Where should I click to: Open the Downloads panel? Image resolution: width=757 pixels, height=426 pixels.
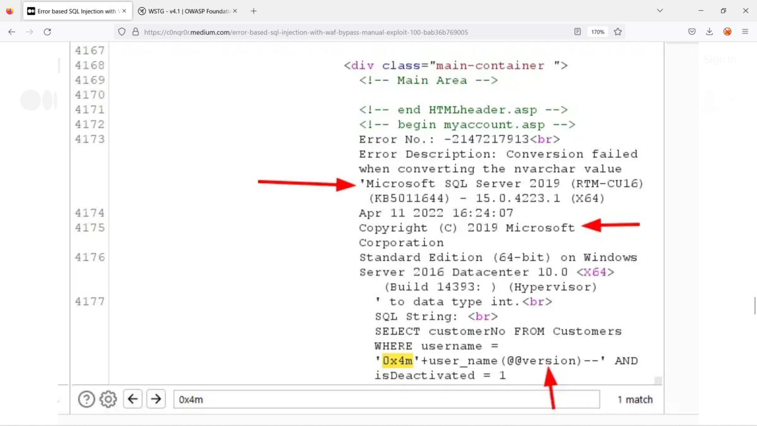(710, 32)
